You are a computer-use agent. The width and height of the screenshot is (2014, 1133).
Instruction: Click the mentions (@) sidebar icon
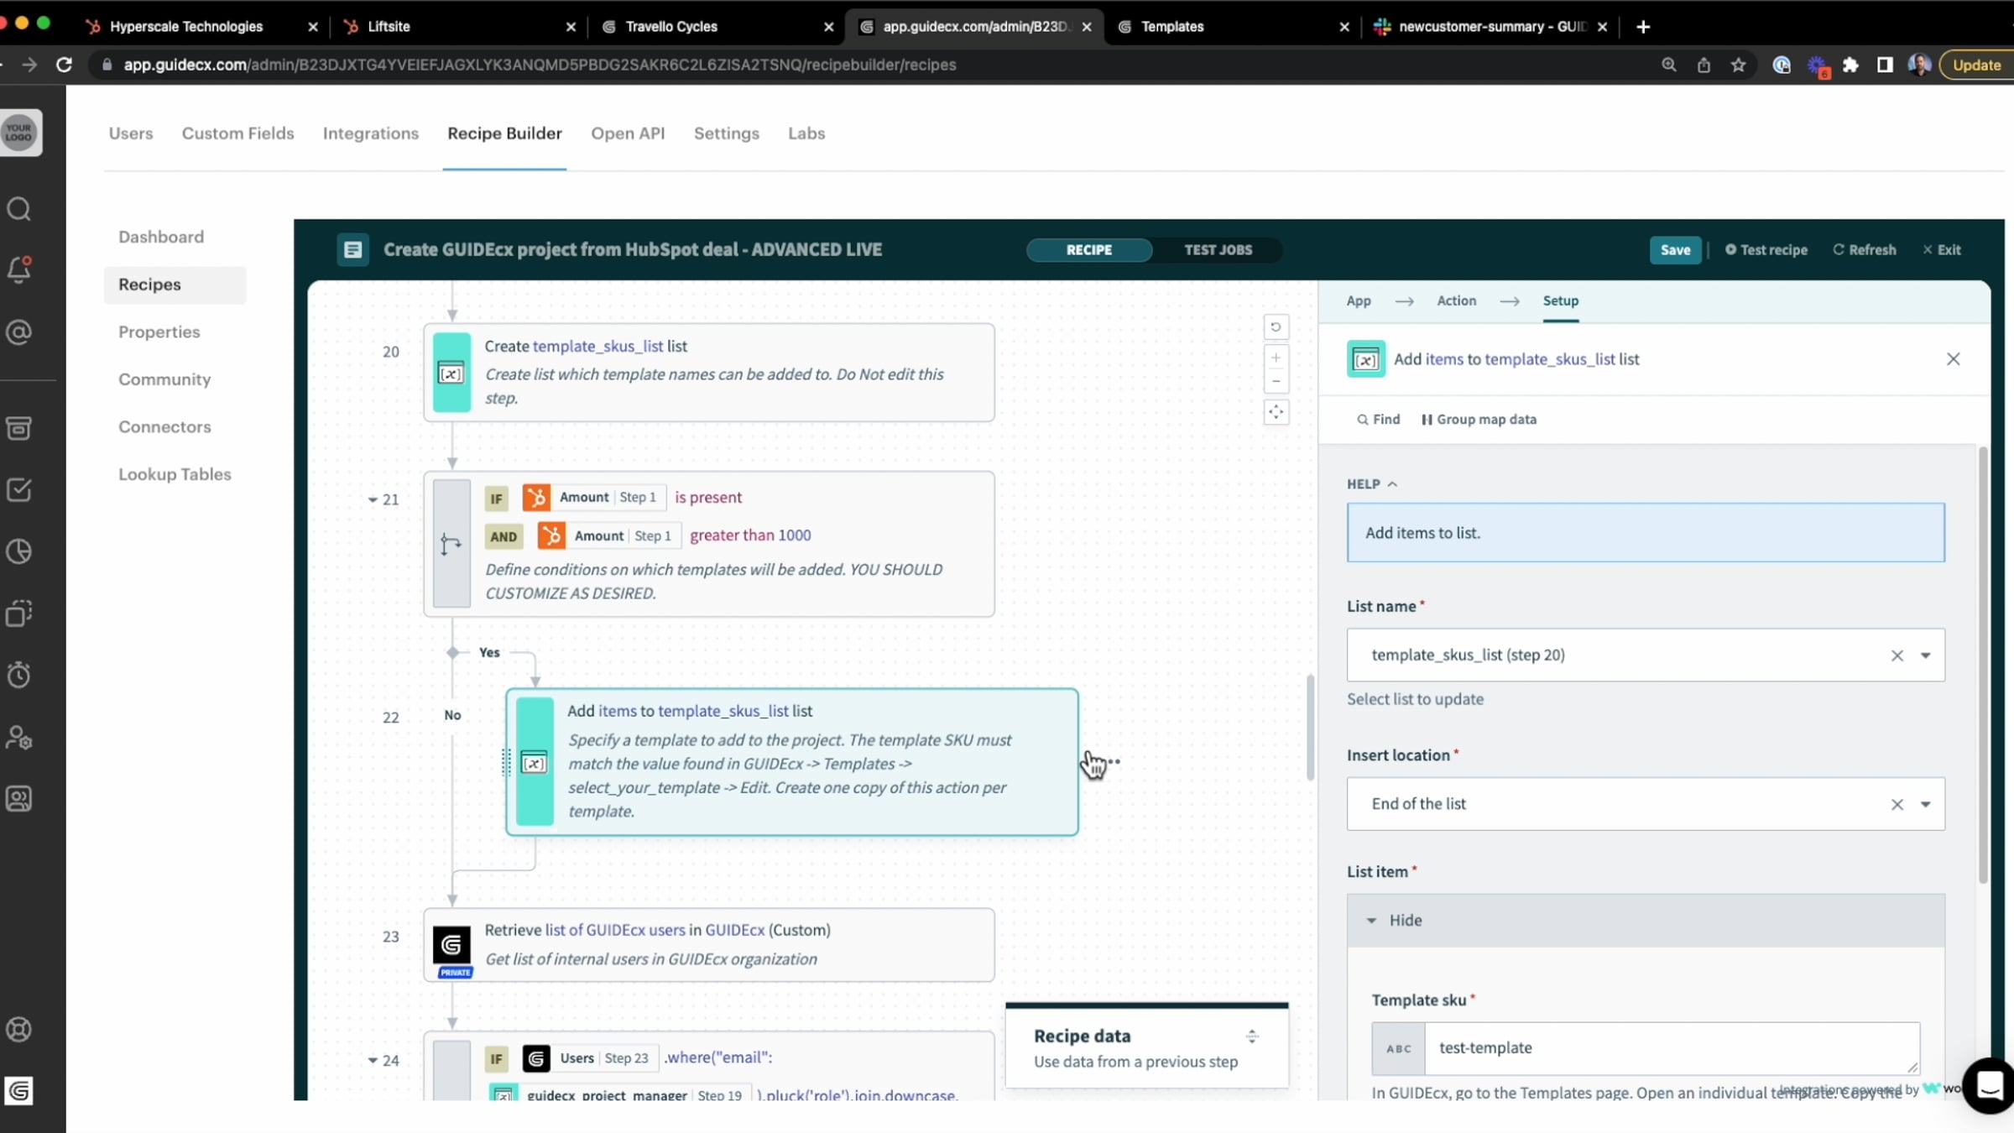(19, 332)
